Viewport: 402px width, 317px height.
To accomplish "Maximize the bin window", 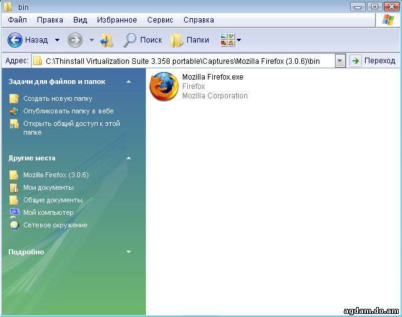I will pyautogui.click(x=374, y=7).
